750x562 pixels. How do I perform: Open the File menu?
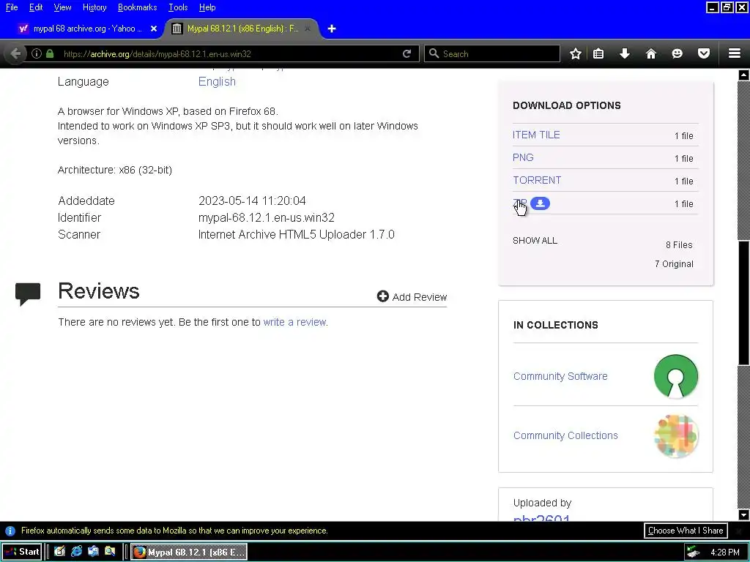pos(12,7)
